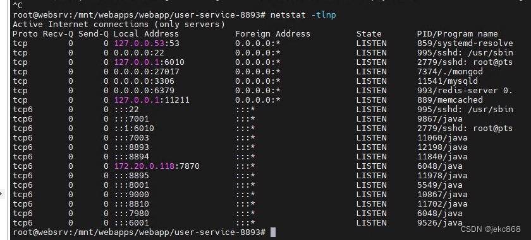Click the Proto column header
531x240 pixels.
point(25,34)
